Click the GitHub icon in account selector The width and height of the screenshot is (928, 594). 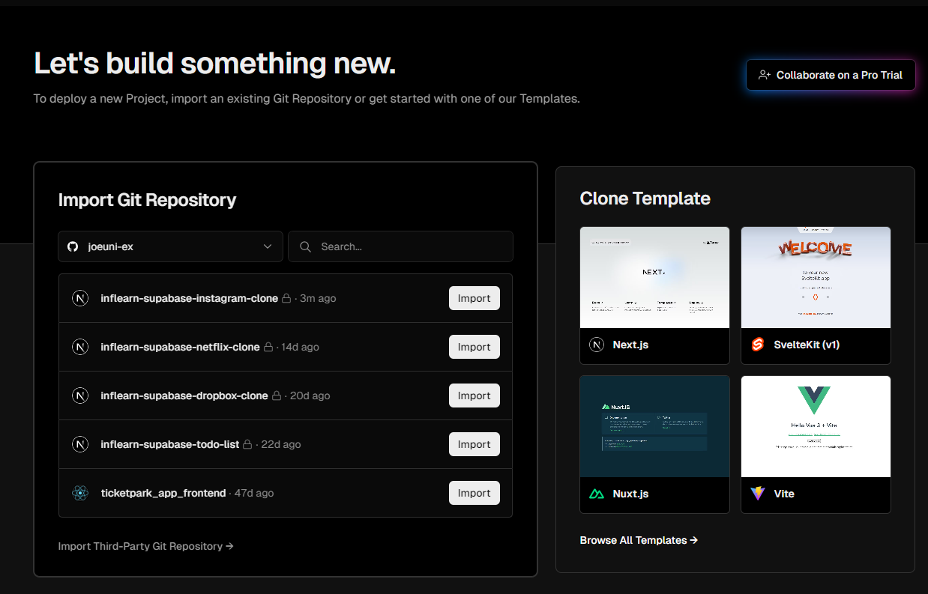pyautogui.click(x=73, y=246)
